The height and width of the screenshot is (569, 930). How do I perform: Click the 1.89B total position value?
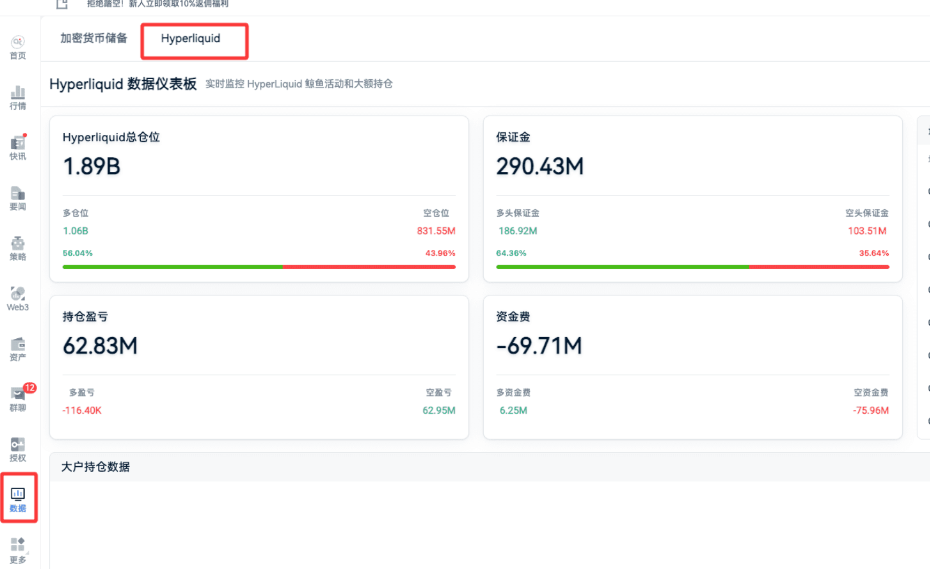click(92, 166)
